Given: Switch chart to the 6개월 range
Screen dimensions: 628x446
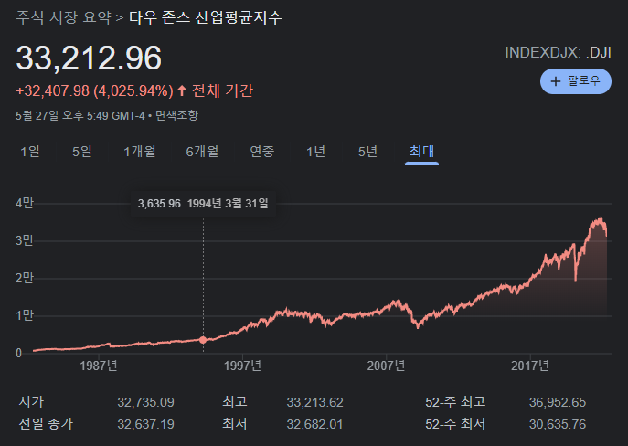Looking at the screenshot, I should [202, 152].
